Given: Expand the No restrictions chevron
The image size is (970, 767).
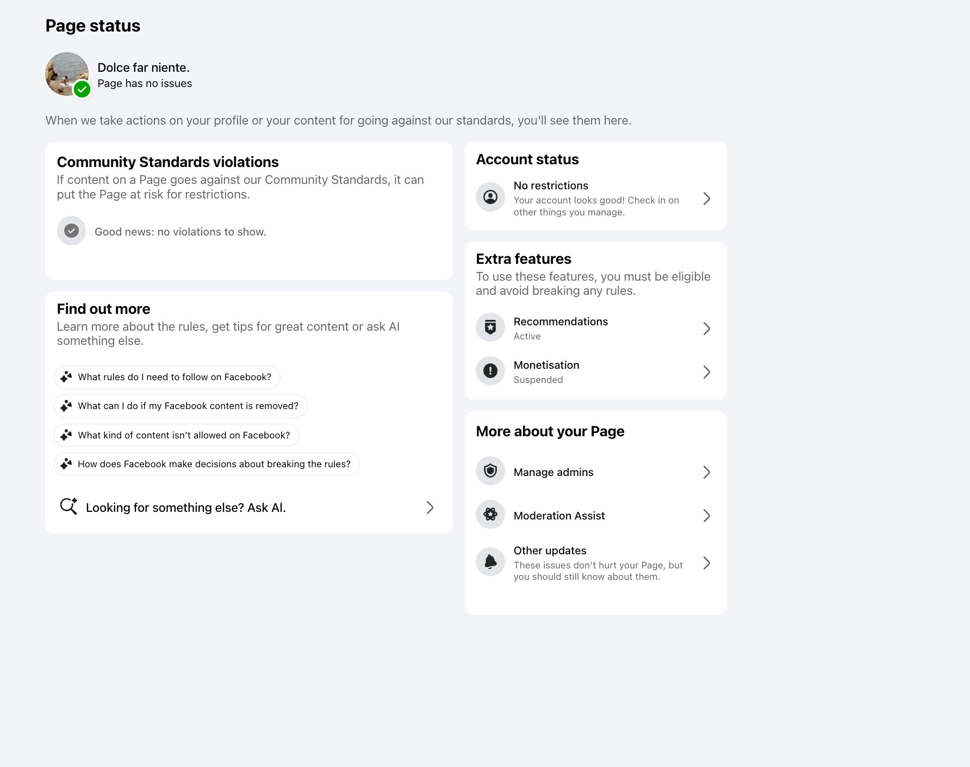Looking at the screenshot, I should coord(706,199).
